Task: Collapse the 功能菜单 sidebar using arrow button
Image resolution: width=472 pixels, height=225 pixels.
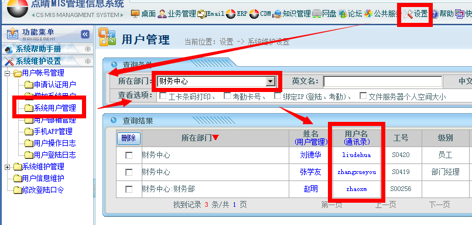Action: coord(85,35)
